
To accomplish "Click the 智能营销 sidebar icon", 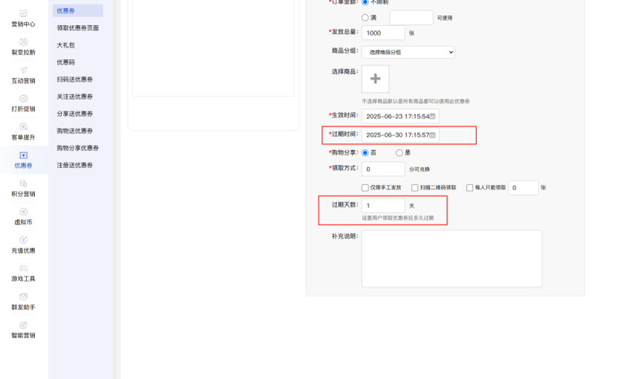I will pos(23,325).
